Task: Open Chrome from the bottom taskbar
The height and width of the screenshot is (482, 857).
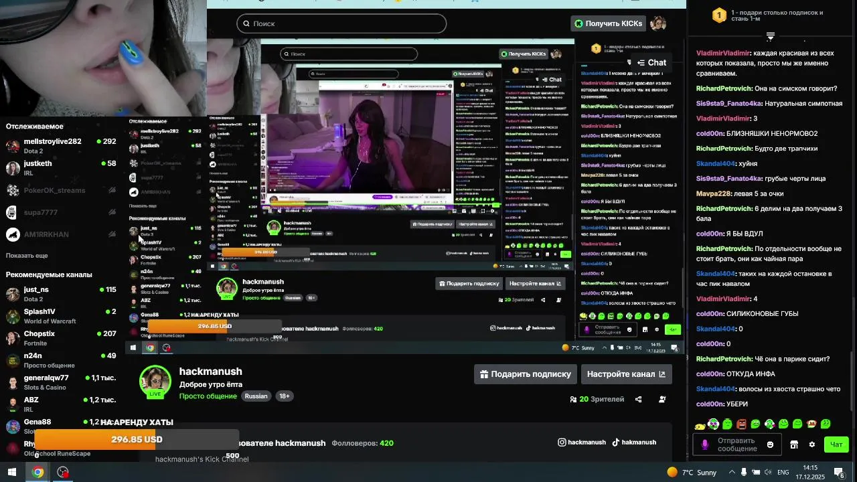Action: (x=37, y=472)
